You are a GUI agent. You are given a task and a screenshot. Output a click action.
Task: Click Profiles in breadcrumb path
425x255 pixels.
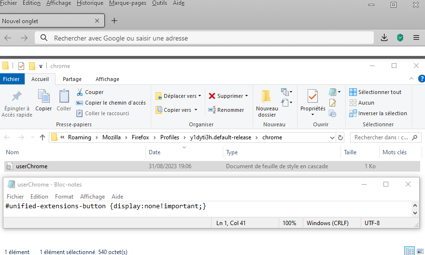[170, 137]
